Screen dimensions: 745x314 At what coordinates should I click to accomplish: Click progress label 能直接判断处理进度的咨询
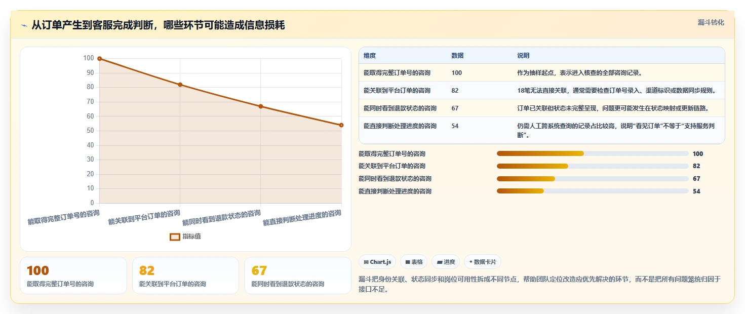(395, 191)
